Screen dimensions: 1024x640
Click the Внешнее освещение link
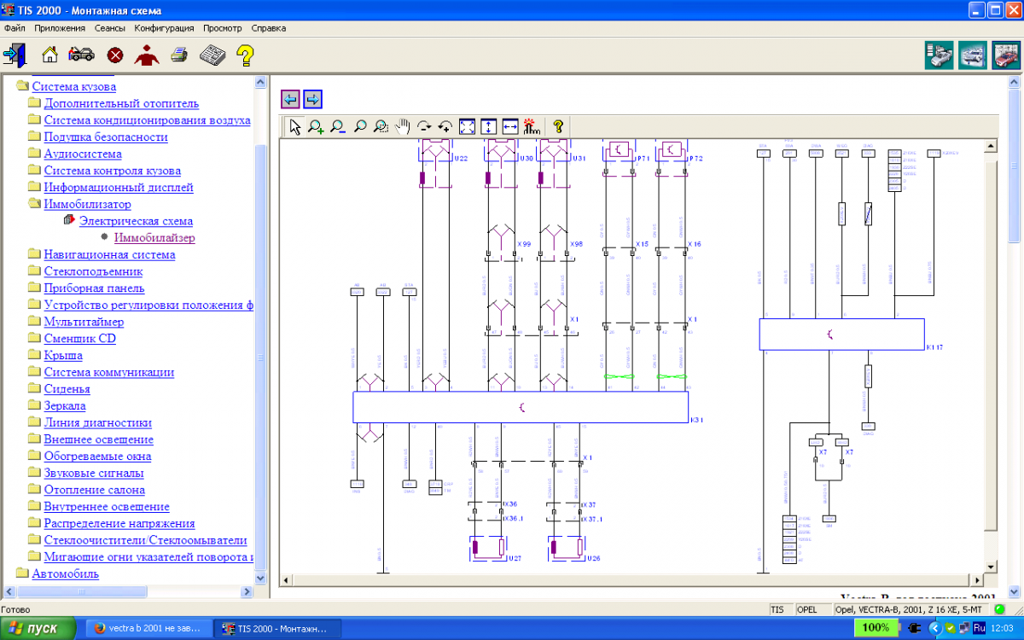[98, 439]
